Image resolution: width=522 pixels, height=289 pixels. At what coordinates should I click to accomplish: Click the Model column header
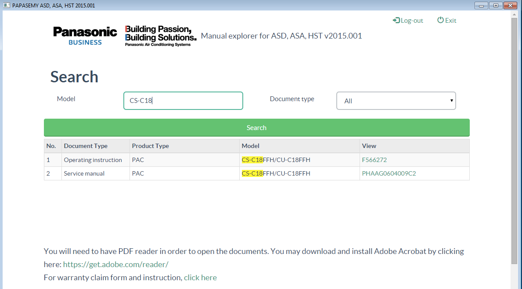(x=251, y=146)
